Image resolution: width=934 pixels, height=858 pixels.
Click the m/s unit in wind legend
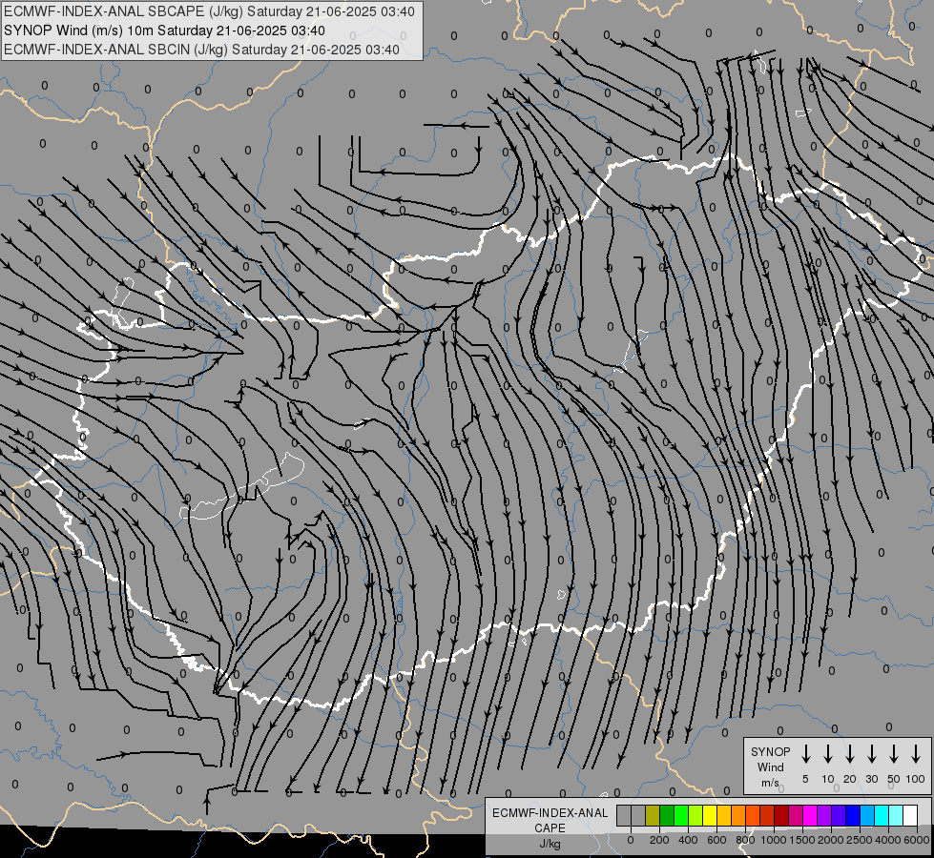(x=770, y=783)
